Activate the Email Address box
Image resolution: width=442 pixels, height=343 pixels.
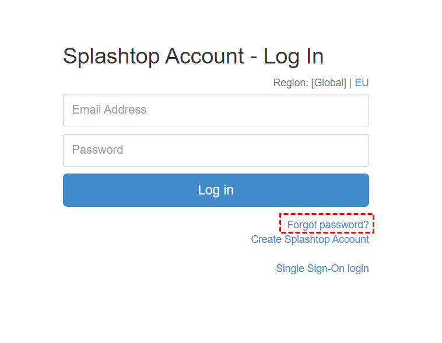click(216, 110)
